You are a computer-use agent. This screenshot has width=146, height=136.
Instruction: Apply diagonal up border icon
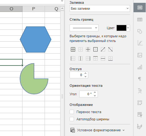tap(103, 50)
